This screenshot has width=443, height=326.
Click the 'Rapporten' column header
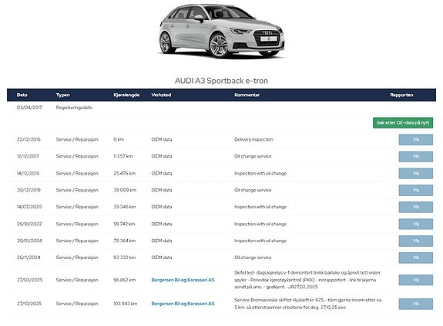click(x=401, y=95)
